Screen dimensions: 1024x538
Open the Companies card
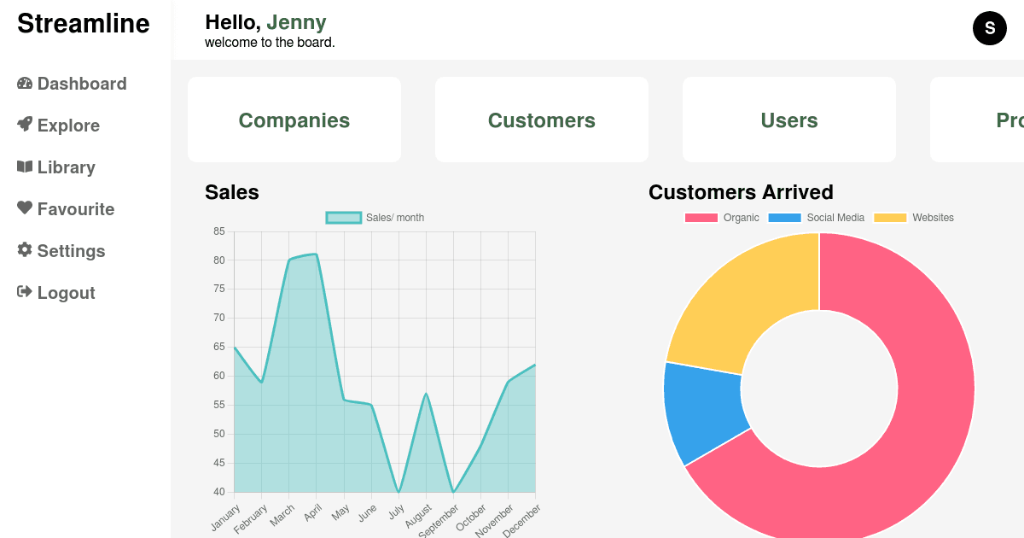point(294,120)
